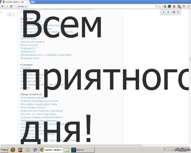Open the Windows Пуск start button

coord(5,149)
